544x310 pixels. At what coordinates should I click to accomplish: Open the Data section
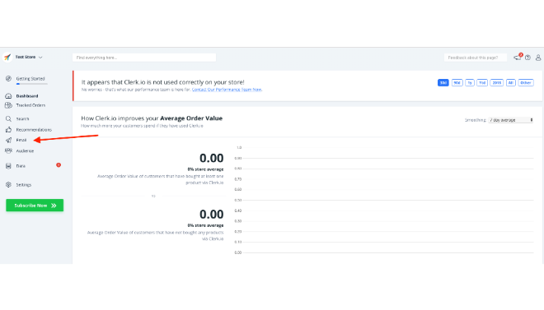coord(21,166)
